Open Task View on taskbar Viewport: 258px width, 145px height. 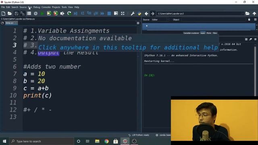[87, 141]
